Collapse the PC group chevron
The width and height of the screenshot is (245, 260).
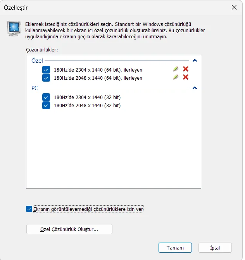pyautogui.click(x=195, y=88)
